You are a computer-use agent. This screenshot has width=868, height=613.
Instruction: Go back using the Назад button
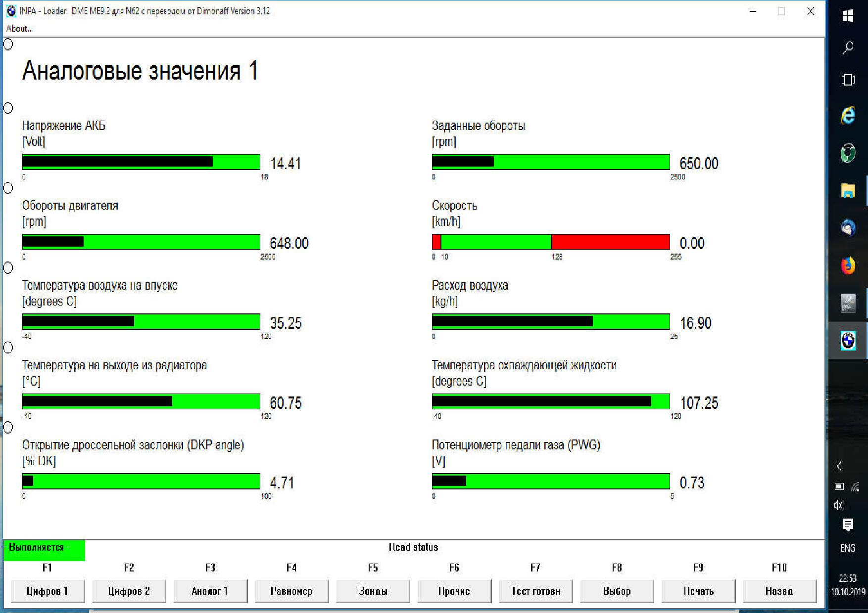pos(779,591)
